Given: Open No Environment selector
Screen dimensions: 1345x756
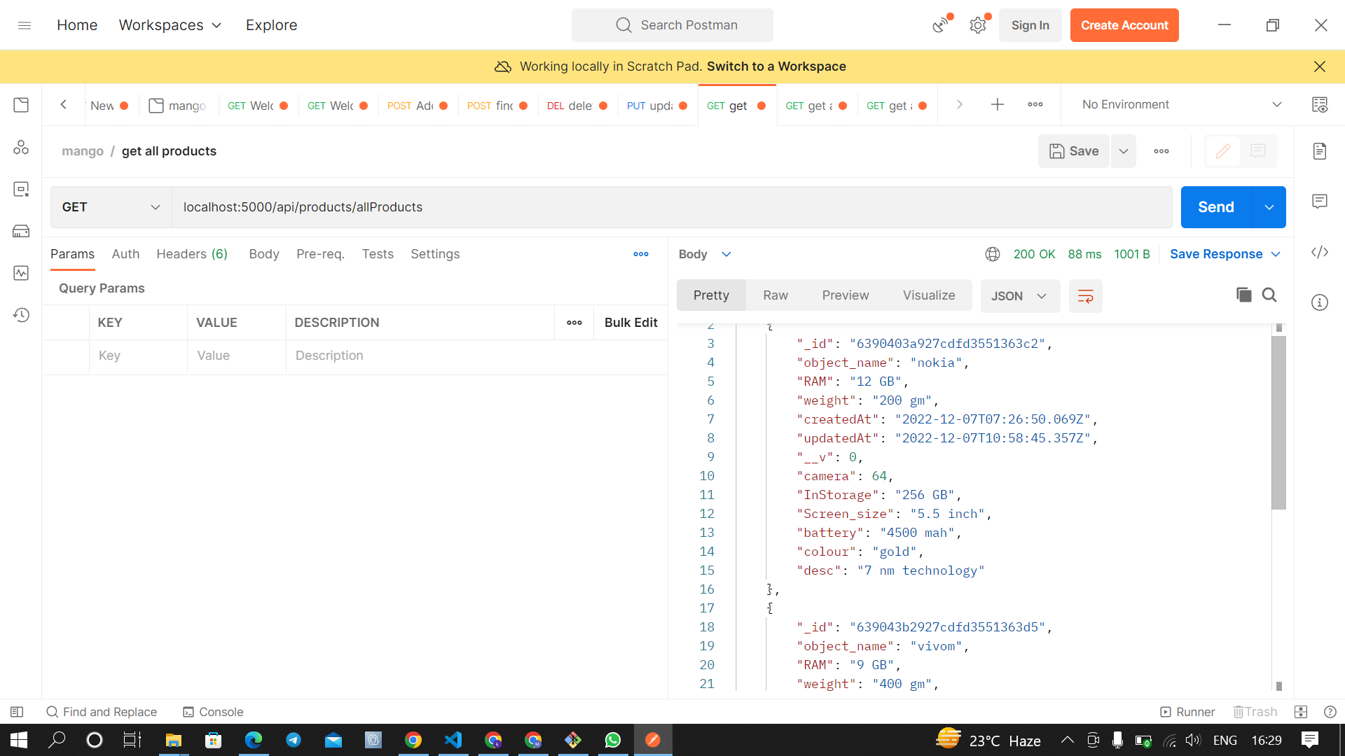Looking at the screenshot, I should (1182, 104).
